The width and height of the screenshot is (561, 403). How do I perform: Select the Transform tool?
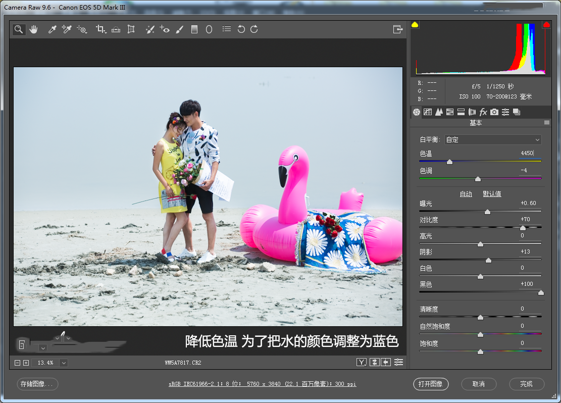point(131,29)
